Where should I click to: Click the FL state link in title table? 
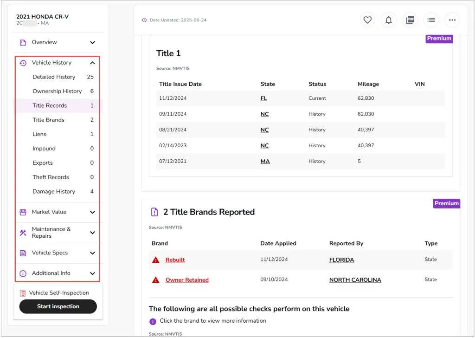(263, 98)
